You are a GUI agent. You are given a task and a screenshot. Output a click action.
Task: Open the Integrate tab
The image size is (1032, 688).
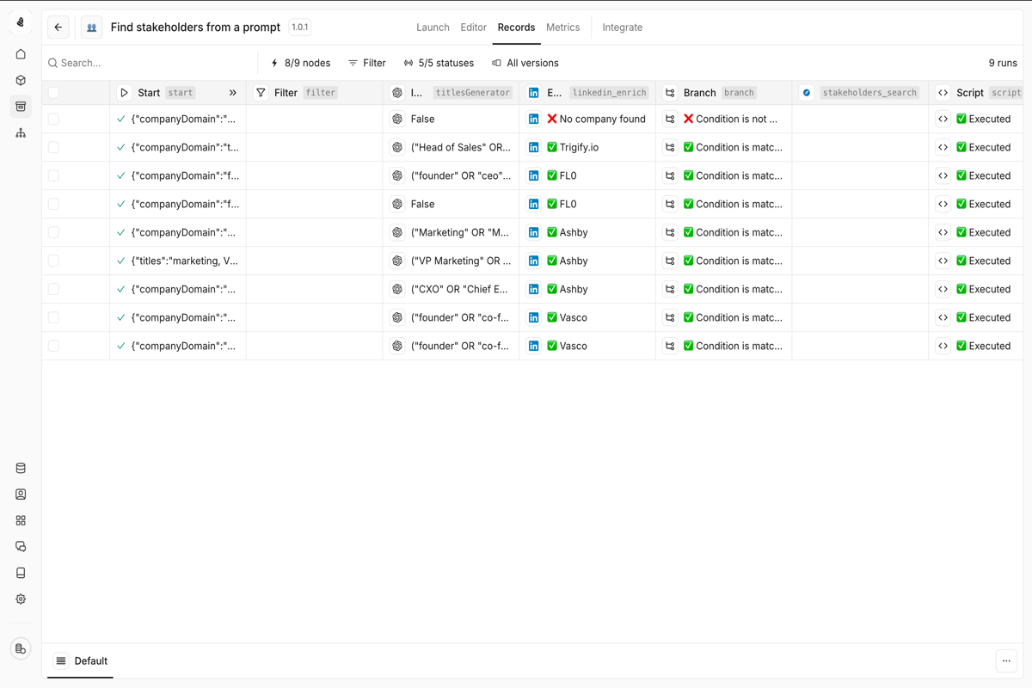(x=623, y=28)
